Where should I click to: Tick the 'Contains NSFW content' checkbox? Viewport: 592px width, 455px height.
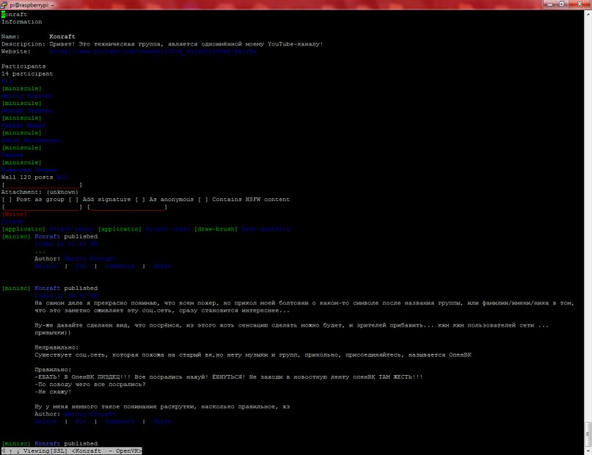pyautogui.click(x=203, y=200)
